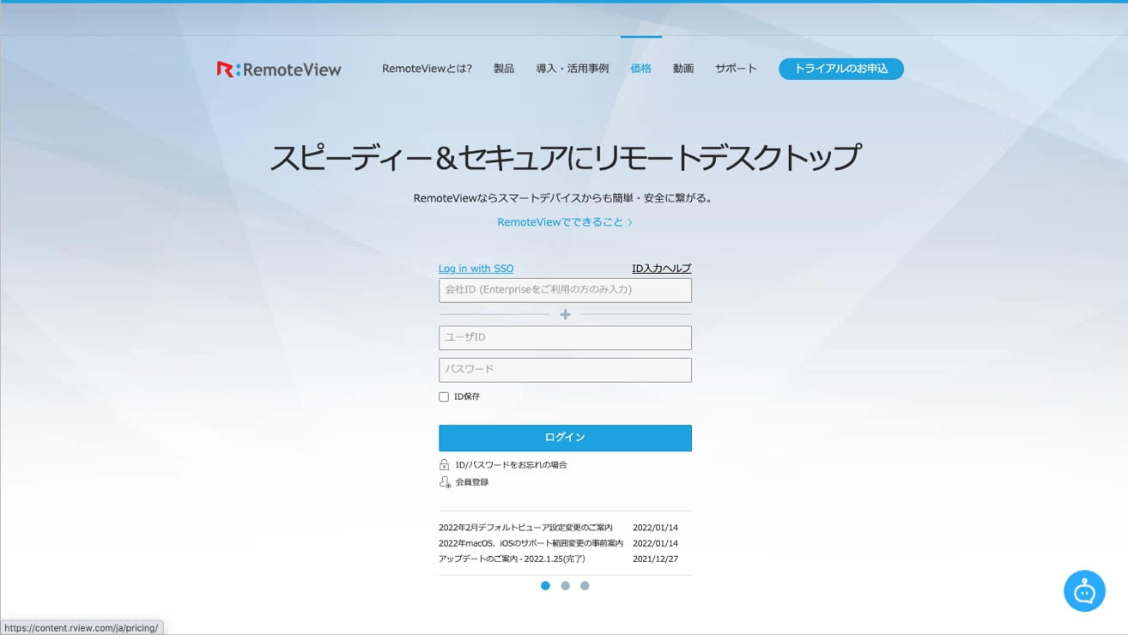The width and height of the screenshot is (1128, 635).
Task: Focus the ユーザID input field
Action: tap(565, 337)
